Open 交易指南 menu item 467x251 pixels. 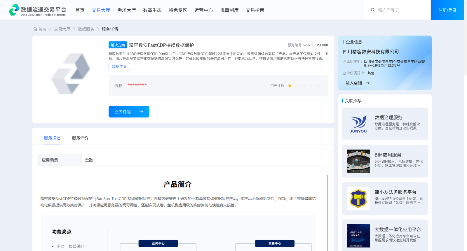[255, 10]
